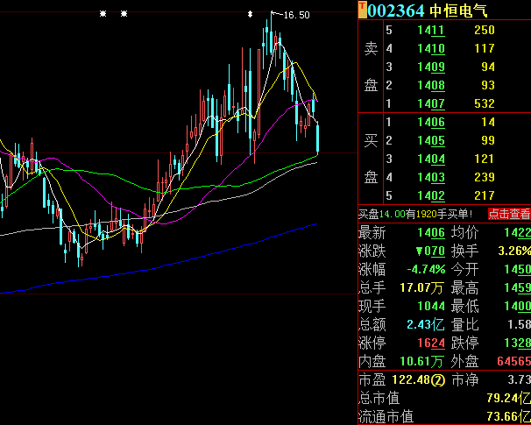This screenshot has height=425, width=531.
Task: Click the first star marker above the chart
Action: click(x=103, y=14)
